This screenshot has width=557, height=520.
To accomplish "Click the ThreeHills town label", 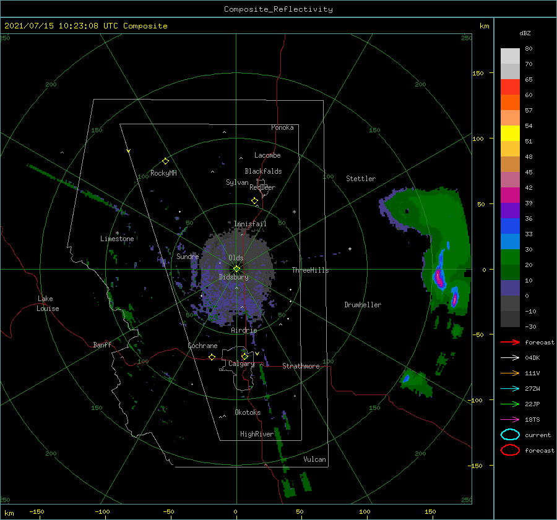I will (310, 270).
